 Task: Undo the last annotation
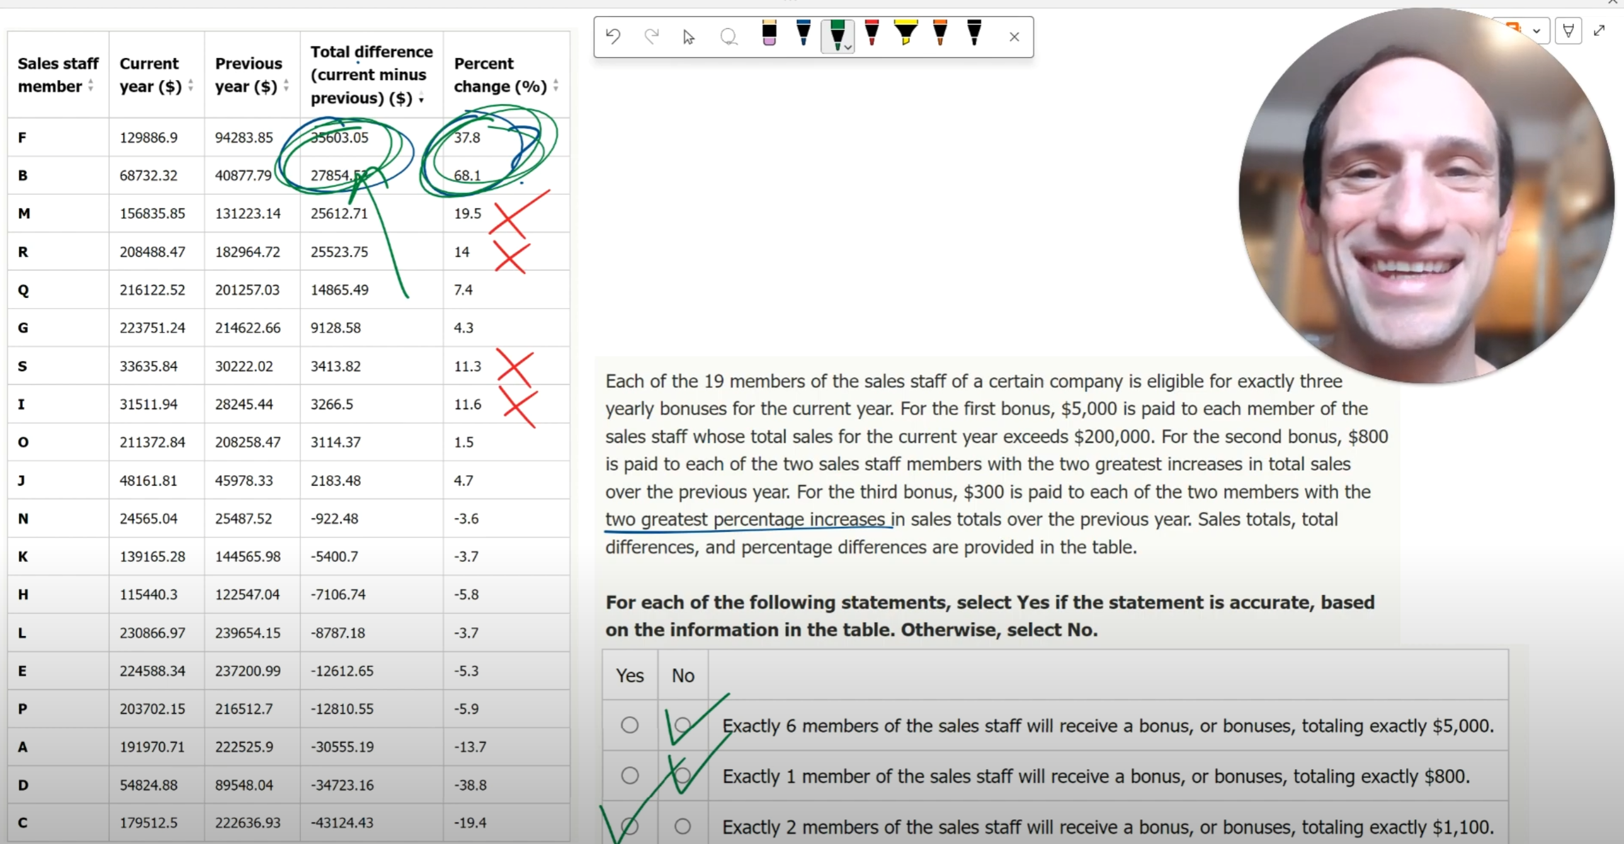click(613, 36)
